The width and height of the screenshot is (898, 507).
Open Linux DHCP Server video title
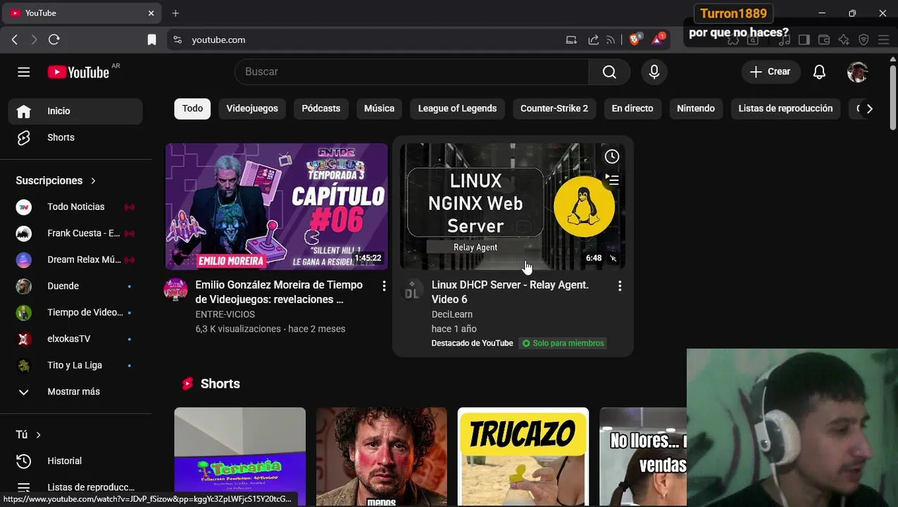pos(510,292)
